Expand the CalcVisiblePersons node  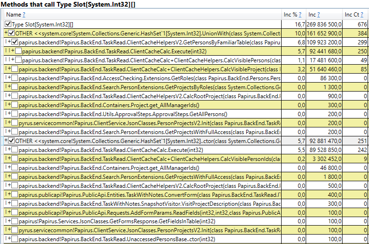(13, 60)
